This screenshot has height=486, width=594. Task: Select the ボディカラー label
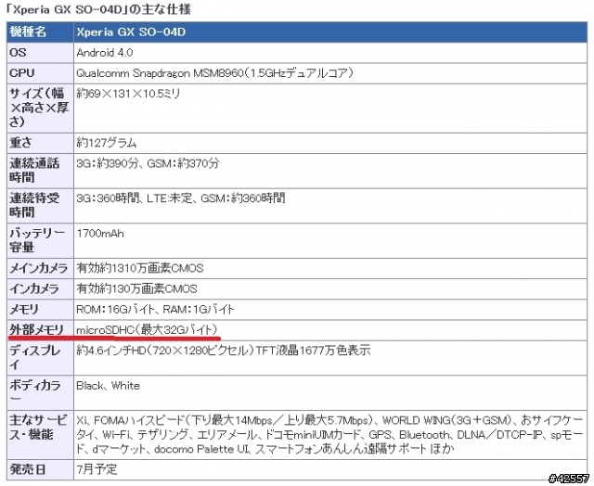(35, 392)
